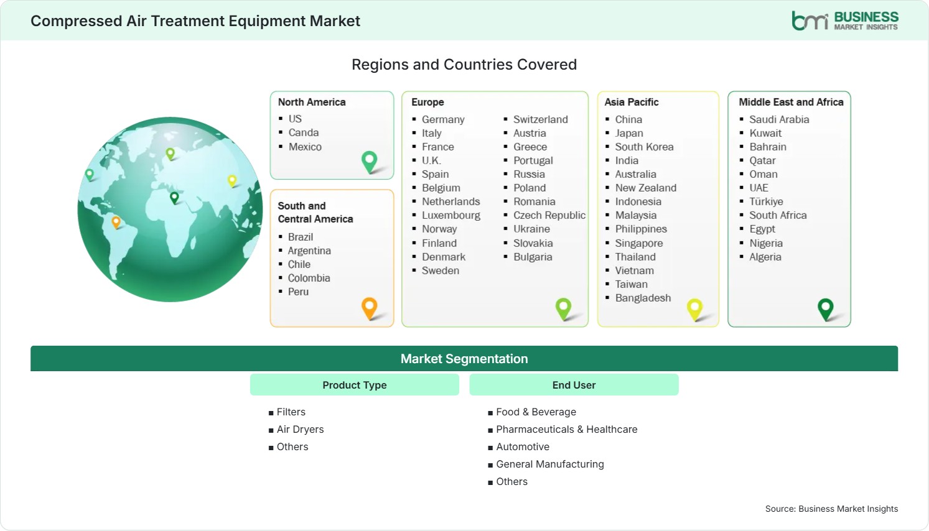Screen dimensions: 929x531
Task: Click the Asia Pacific heading
Action: coord(632,102)
